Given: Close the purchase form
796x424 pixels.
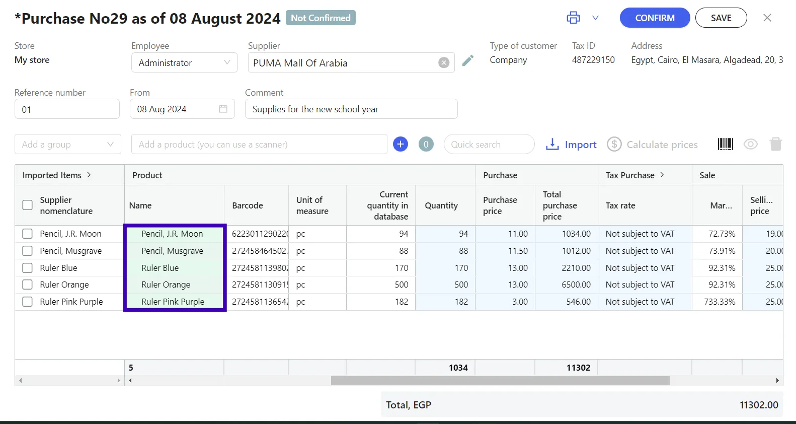Looking at the screenshot, I should pyautogui.click(x=767, y=18).
